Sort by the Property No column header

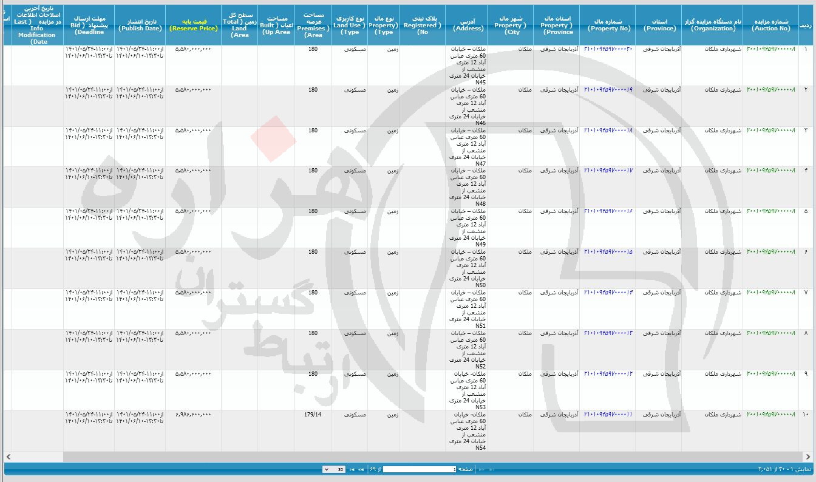click(x=607, y=25)
